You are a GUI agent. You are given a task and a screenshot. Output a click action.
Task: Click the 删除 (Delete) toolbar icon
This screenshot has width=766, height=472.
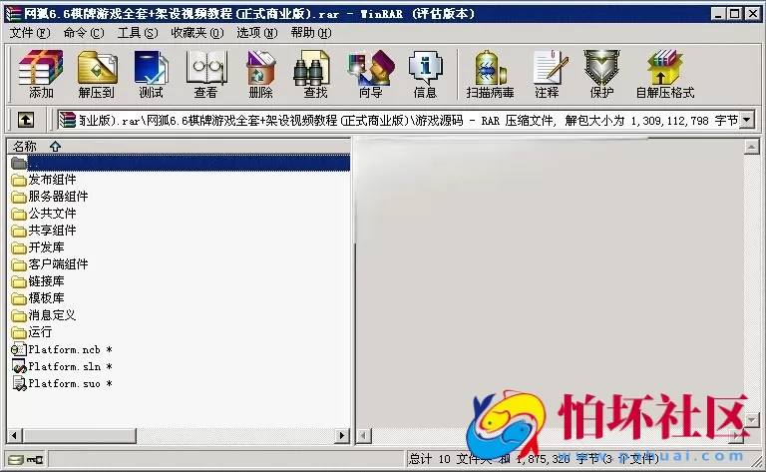pyautogui.click(x=260, y=74)
